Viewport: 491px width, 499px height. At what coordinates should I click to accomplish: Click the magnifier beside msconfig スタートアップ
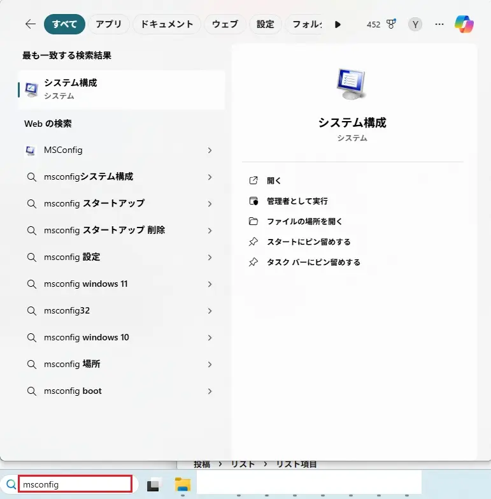point(31,204)
